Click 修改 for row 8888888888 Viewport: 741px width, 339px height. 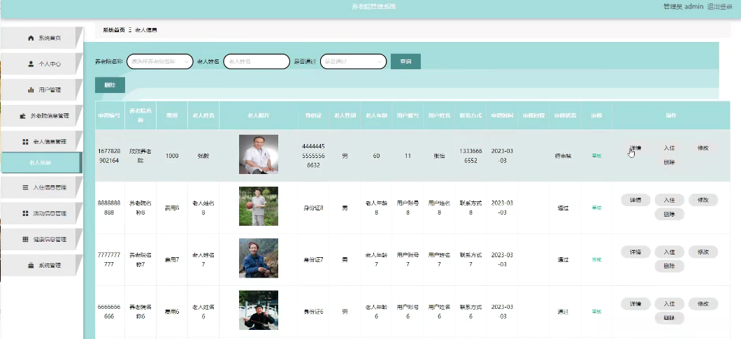(x=703, y=200)
